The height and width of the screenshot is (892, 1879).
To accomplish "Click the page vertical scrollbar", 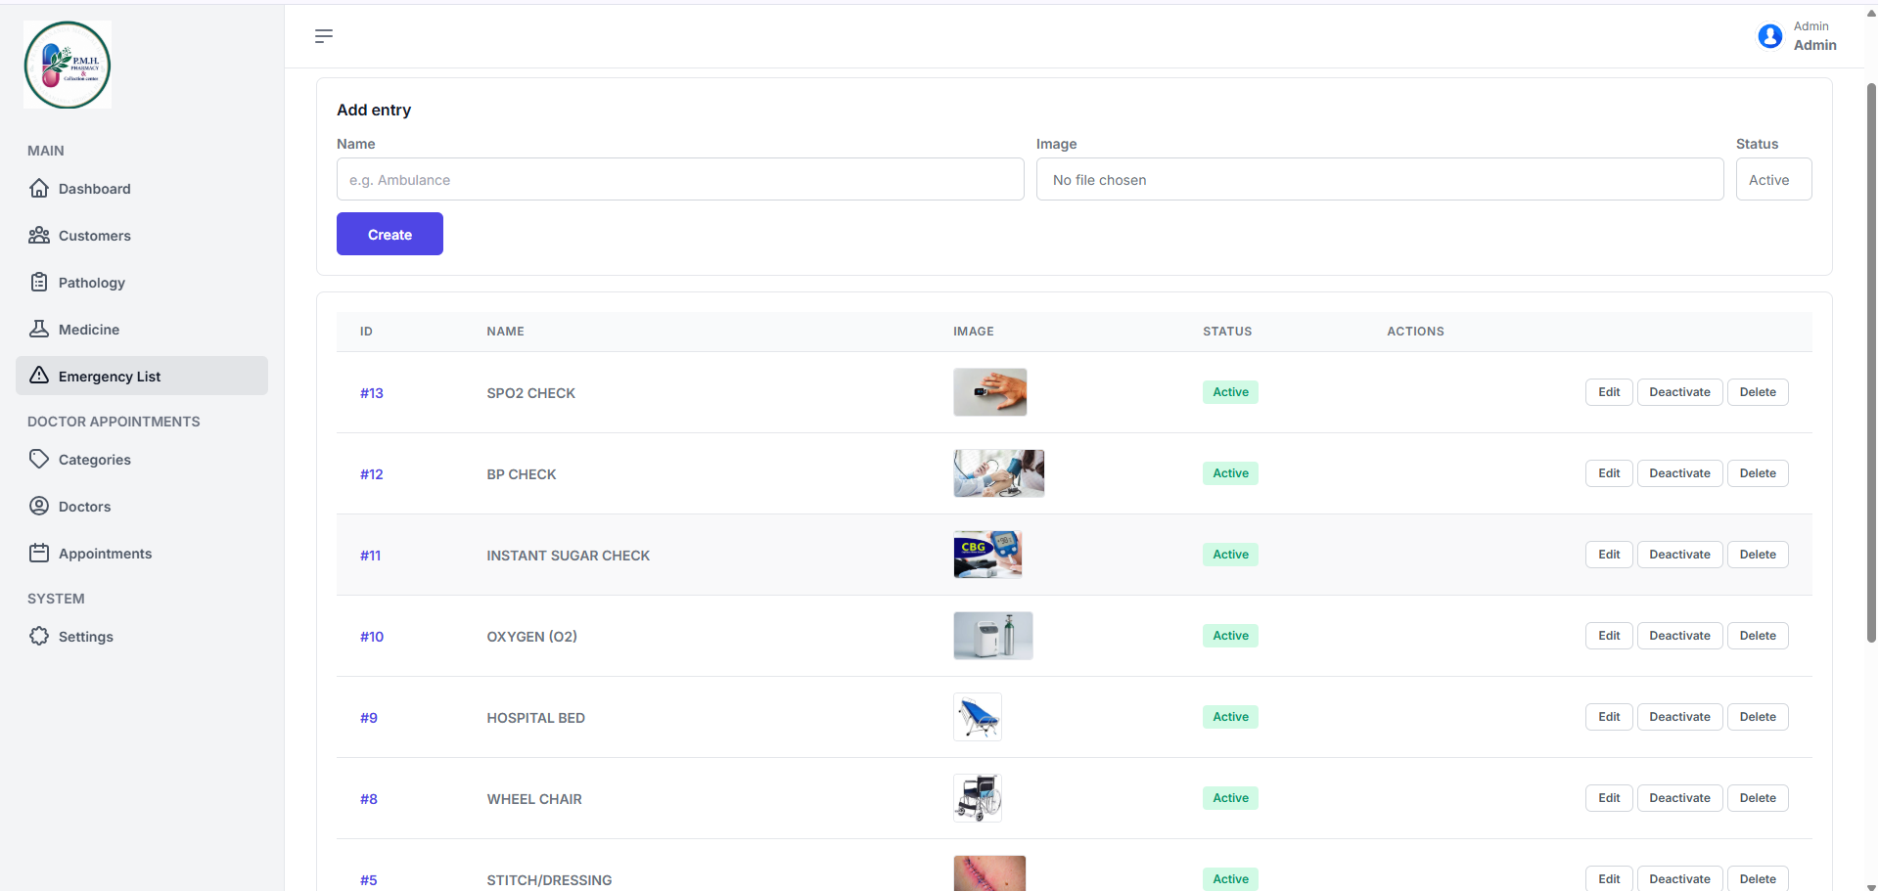I will [x=1871, y=362].
